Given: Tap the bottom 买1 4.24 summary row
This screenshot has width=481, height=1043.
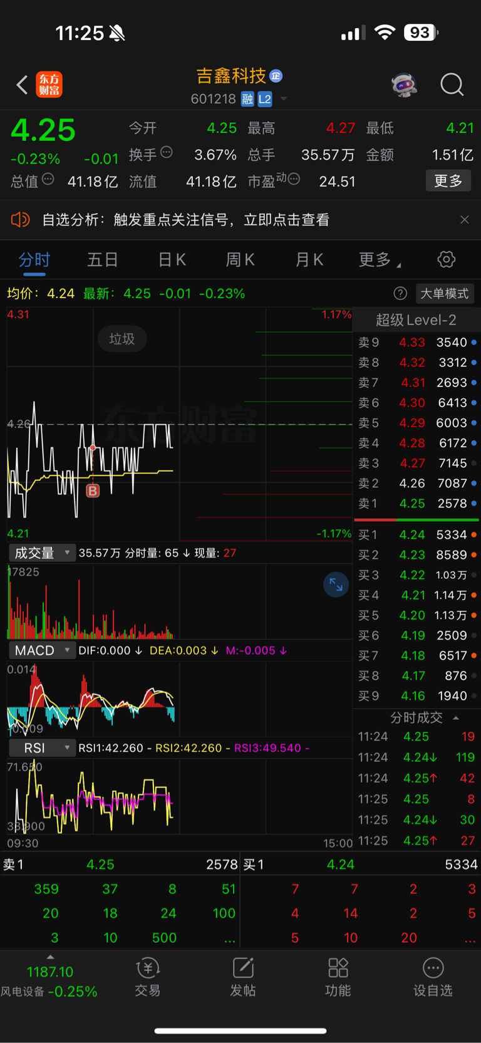Looking at the screenshot, I should (360, 864).
